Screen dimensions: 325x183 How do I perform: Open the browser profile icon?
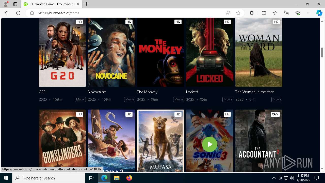6,4
